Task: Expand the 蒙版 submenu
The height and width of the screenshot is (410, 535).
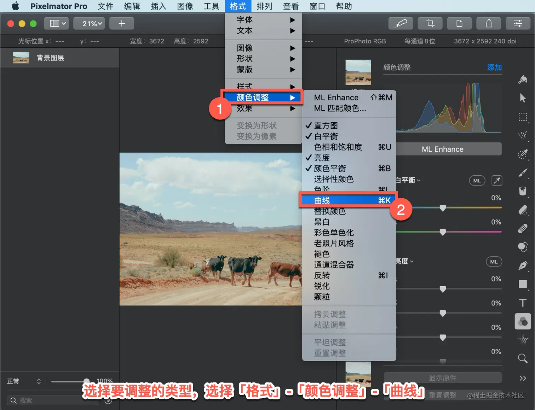Action: (264, 69)
